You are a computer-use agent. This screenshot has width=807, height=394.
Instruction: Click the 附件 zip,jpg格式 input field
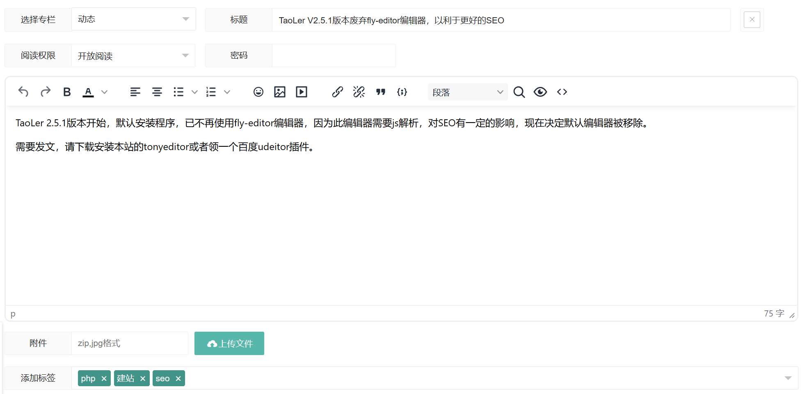130,343
